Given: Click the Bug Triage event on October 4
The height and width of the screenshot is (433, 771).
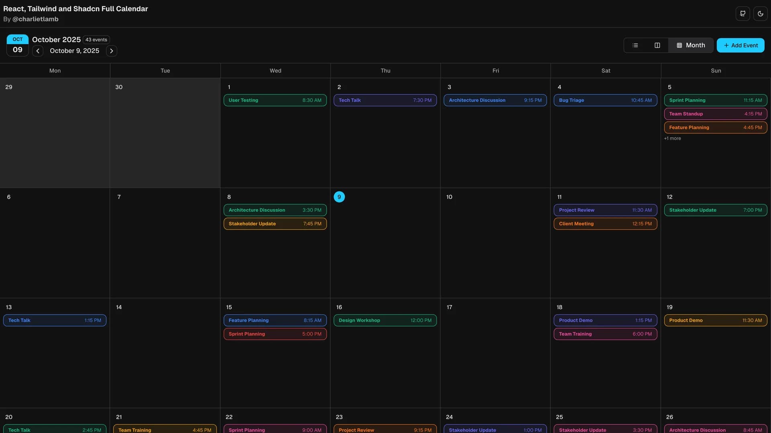Looking at the screenshot, I should click(606, 100).
